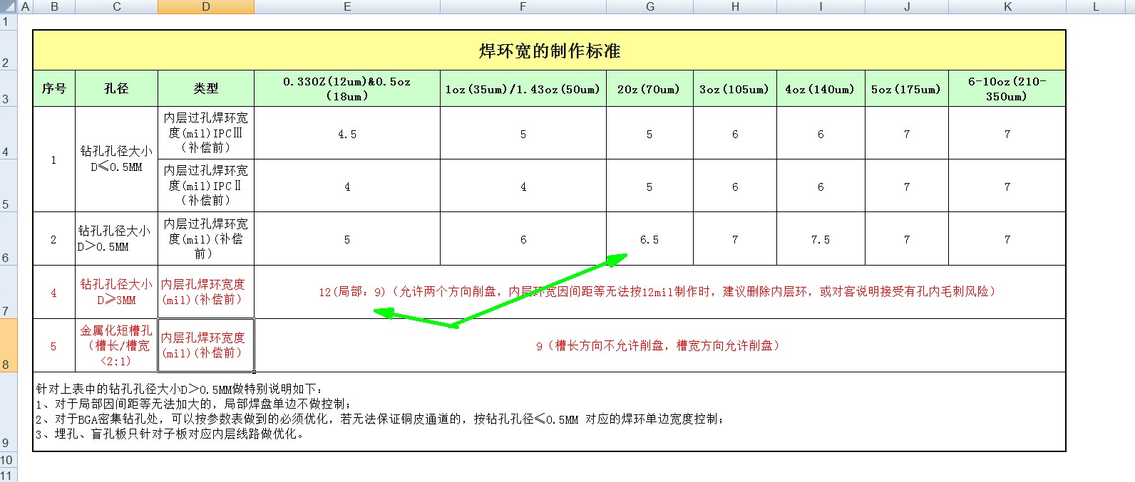1135x482 pixels.
Task: Click row 2 header
Action: tap(9, 50)
